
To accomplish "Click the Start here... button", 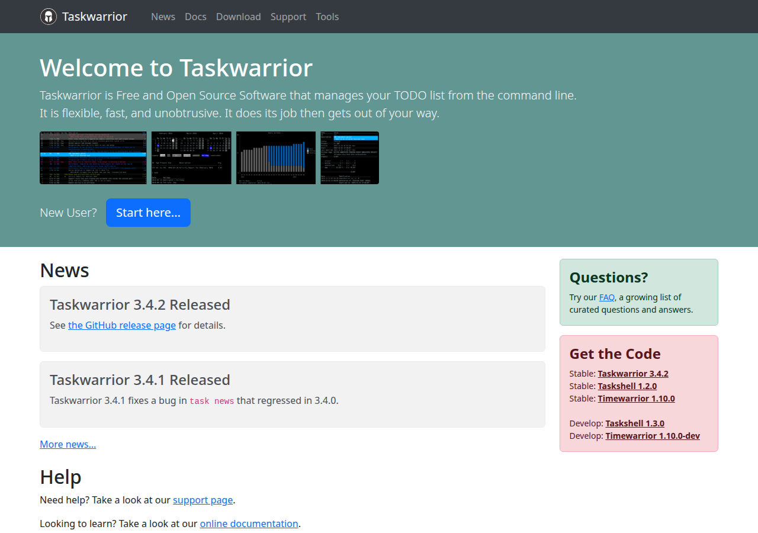I will click(x=148, y=213).
